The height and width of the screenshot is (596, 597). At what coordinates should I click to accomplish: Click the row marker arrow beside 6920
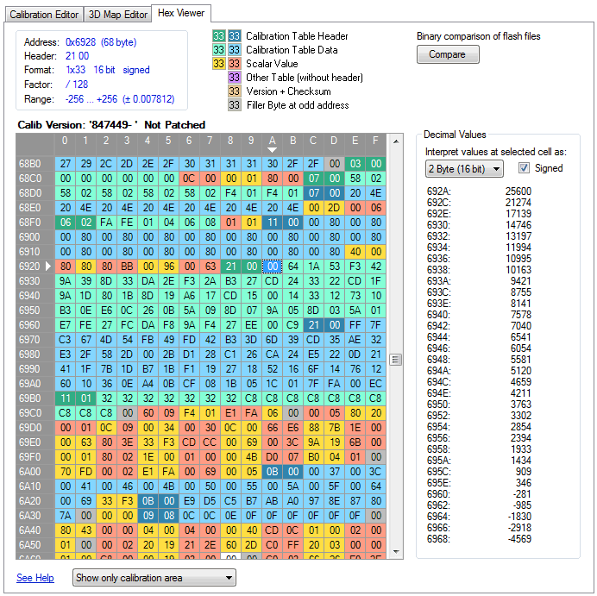click(x=48, y=267)
